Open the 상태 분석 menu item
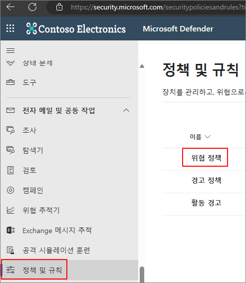This screenshot has height=283, width=246. 37,63
